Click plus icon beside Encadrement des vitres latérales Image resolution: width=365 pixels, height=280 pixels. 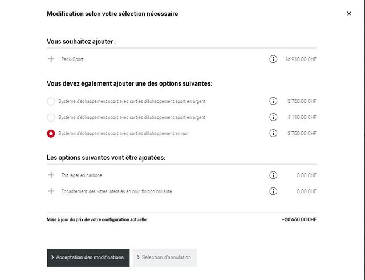51,191
